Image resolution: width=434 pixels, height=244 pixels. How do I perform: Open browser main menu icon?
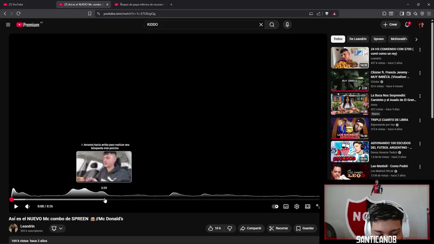click(x=429, y=14)
